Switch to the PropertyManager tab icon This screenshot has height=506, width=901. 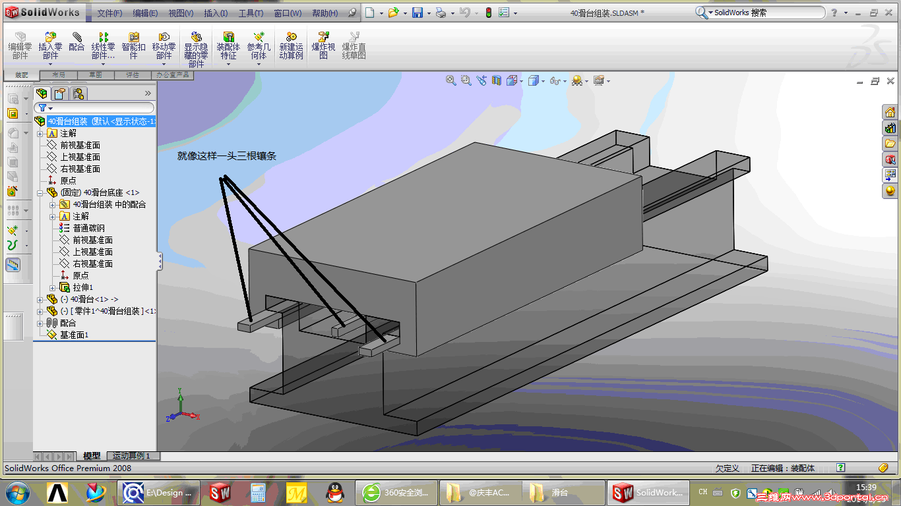(x=60, y=94)
